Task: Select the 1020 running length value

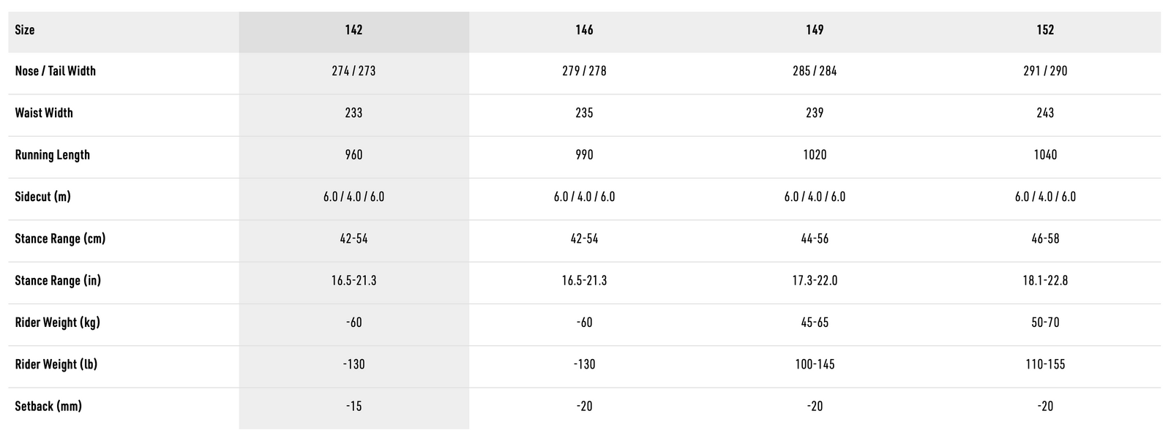Action: (815, 155)
